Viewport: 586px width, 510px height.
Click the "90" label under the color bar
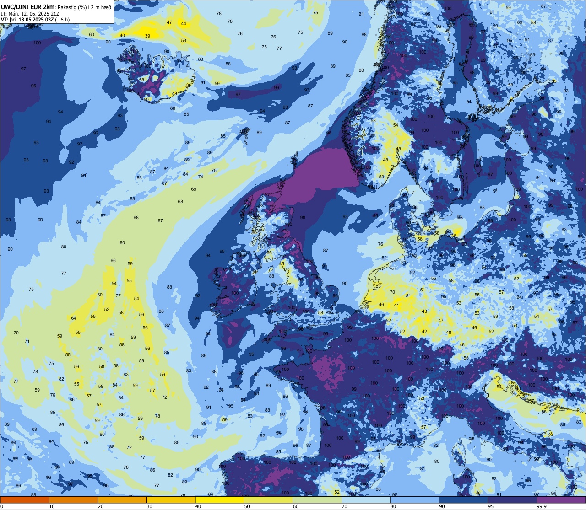point(442,506)
